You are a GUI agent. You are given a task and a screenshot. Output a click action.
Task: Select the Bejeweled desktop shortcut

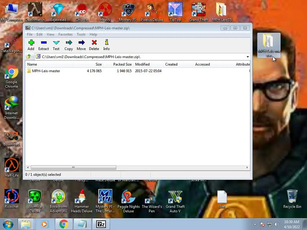point(58,12)
